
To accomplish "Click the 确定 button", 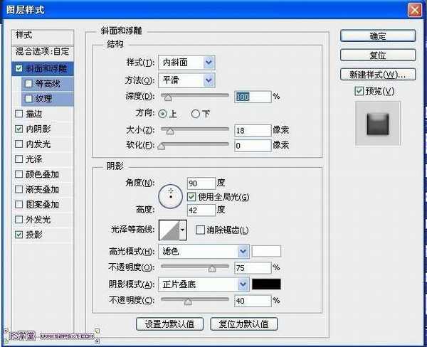I will pos(377,36).
